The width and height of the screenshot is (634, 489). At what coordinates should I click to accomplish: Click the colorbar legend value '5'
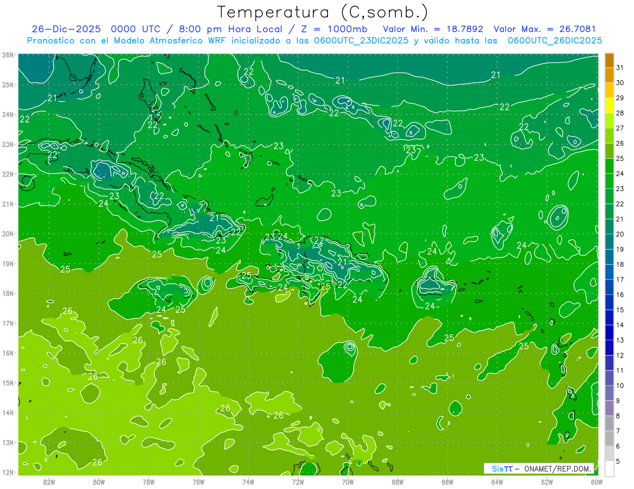[618, 461]
